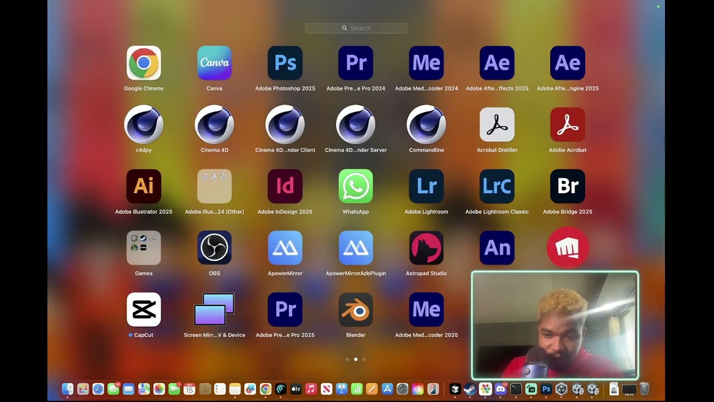
Task: Open Keynote in the Dock
Action: [342, 389]
